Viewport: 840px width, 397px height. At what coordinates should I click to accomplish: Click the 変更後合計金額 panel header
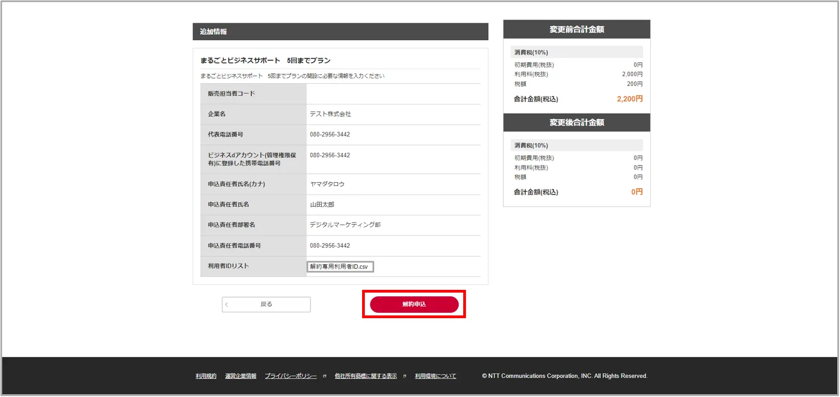coord(576,122)
